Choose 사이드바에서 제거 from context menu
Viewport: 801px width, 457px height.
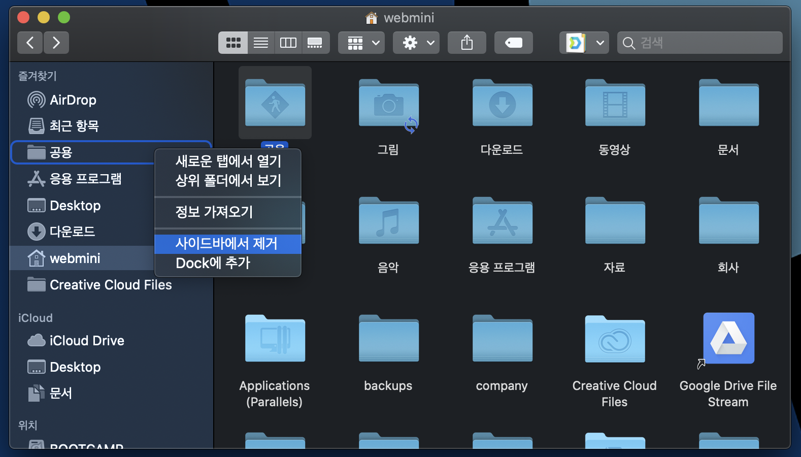228,244
